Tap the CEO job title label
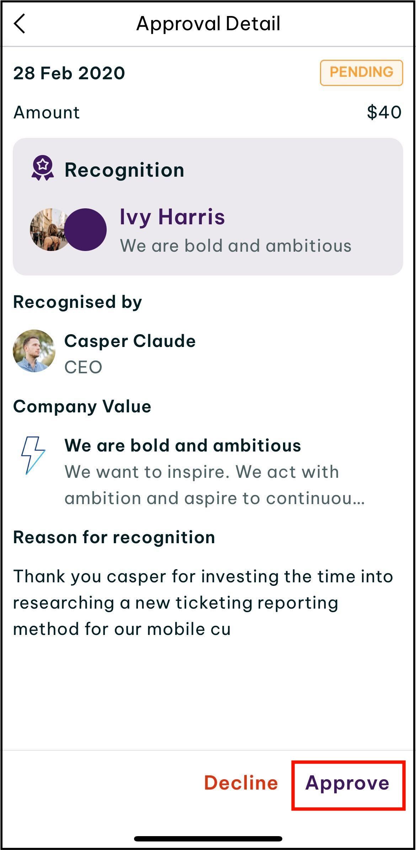Viewport: 416px width, 850px height. tap(83, 367)
